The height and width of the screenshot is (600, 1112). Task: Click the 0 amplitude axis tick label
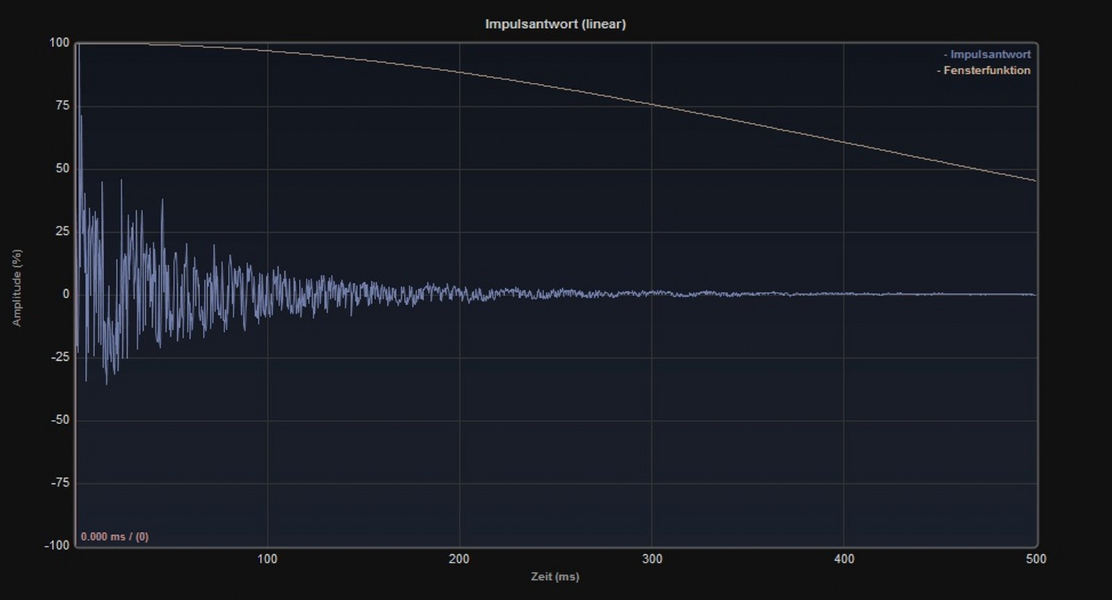click(66, 294)
